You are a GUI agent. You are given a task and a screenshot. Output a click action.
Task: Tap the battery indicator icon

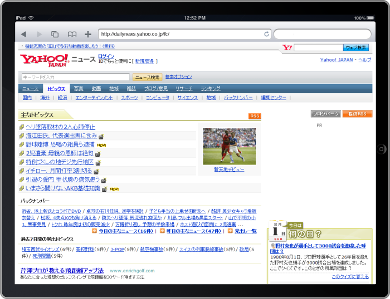370,18
